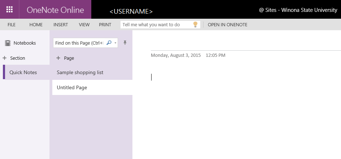Toggle the pin for navigation pane
341x159 pixels.
pyautogui.click(x=125, y=43)
